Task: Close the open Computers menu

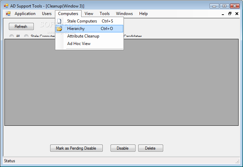Action: (68, 14)
